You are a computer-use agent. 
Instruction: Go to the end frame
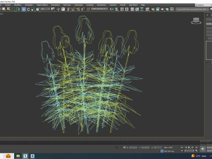coord(196,148)
